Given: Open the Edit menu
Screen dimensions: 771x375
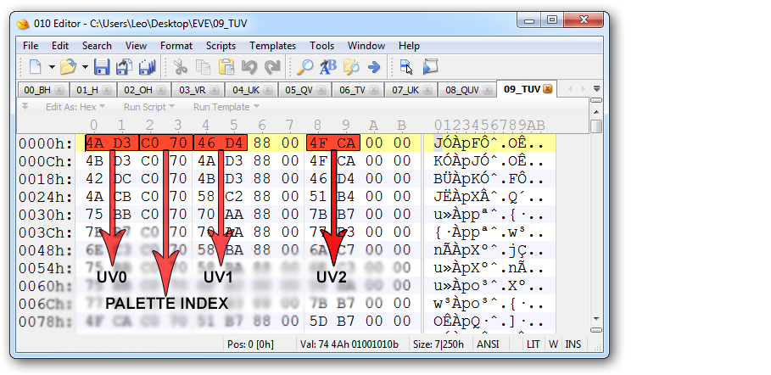Looking at the screenshot, I should pos(60,46).
